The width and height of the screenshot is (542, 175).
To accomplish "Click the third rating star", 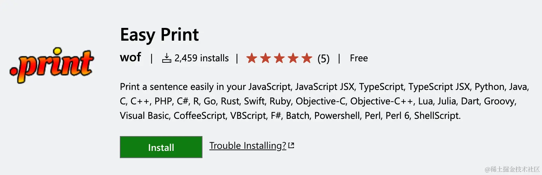I will [x=279, y=58].
